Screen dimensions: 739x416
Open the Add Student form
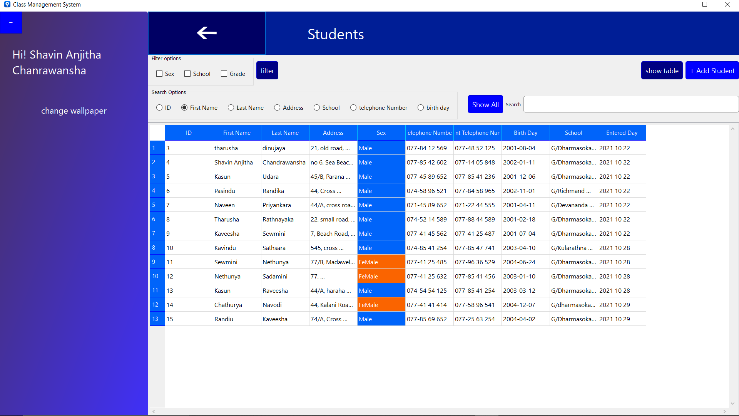click(712, 70)
